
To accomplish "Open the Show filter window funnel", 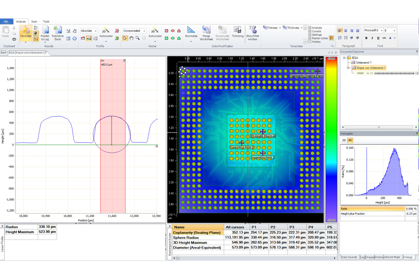I will [252, 30].
